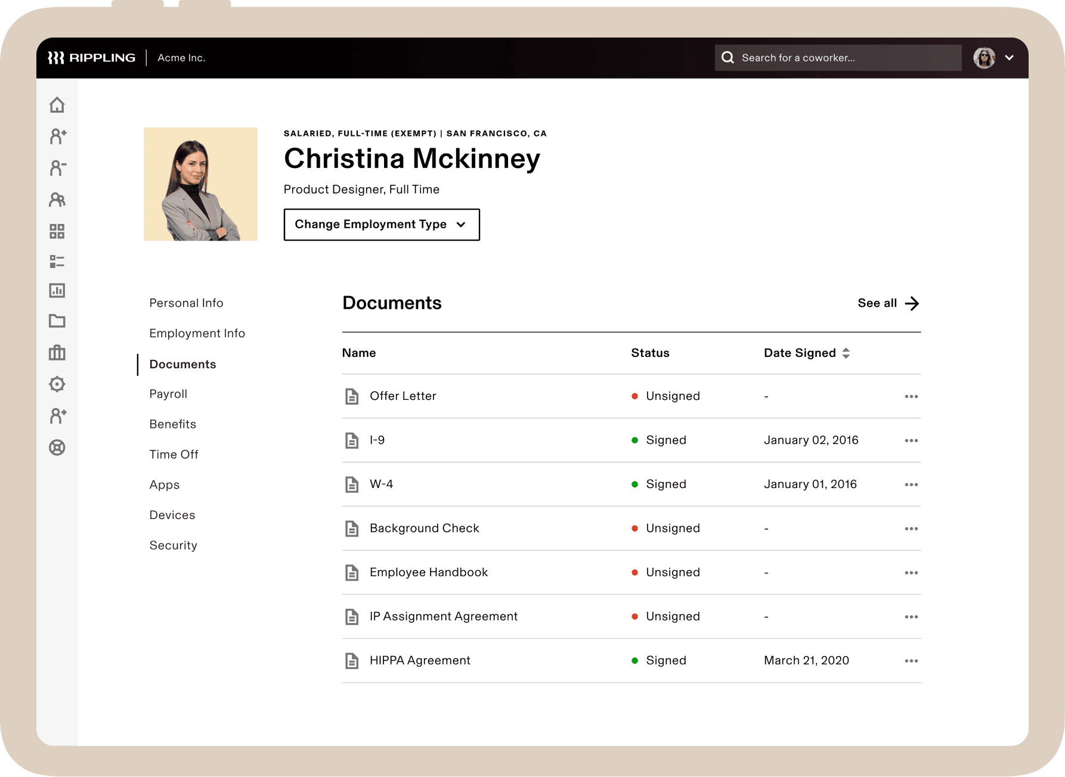
Task: Open the help lifebuoy sidebar icon
Action: click(x=57, y=447)
